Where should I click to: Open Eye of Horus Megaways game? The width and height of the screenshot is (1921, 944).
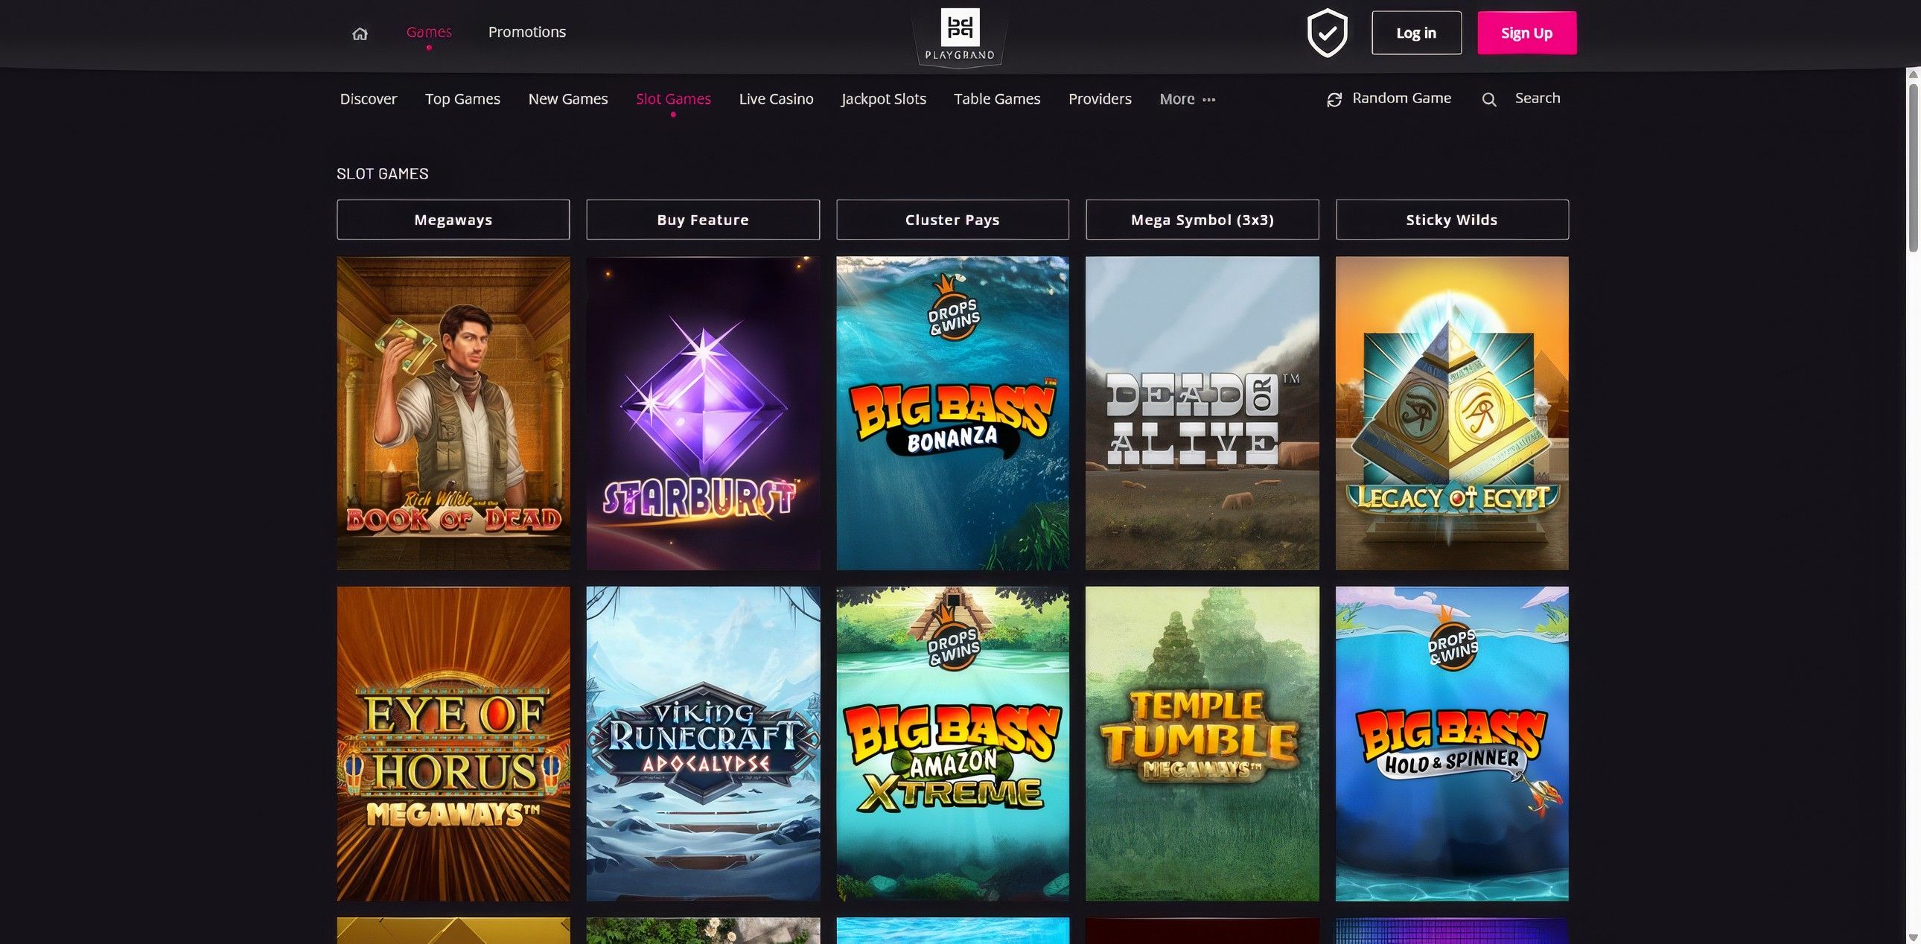[x=453, y=744]
